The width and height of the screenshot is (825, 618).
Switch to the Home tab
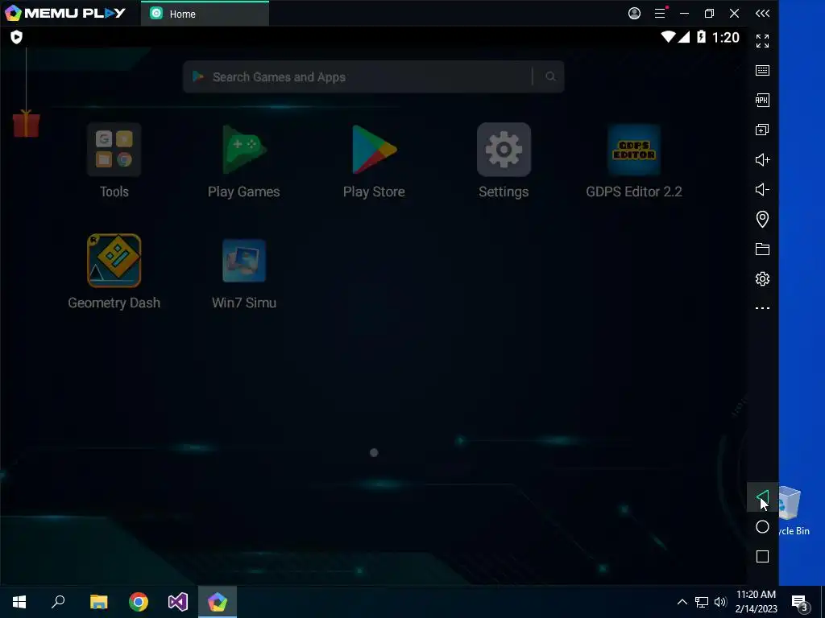point(205,14)
